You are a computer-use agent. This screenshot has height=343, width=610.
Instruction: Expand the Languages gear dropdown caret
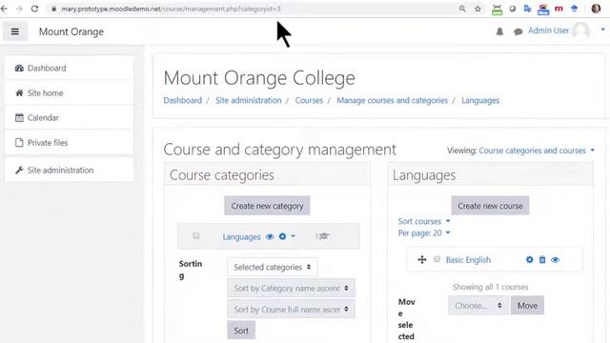(293, 235)
